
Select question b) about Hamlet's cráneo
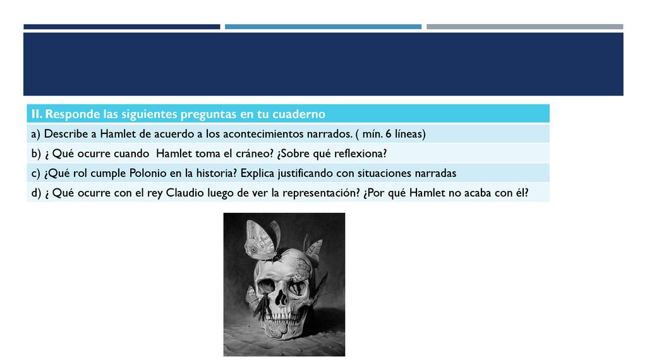[x=288, y=153]
